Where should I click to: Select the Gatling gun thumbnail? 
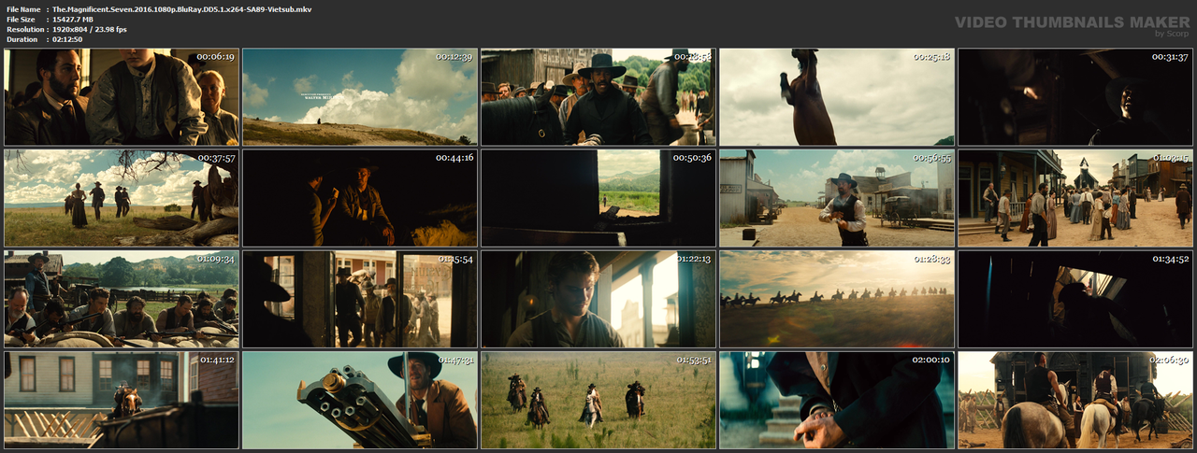tap(360, 399)
